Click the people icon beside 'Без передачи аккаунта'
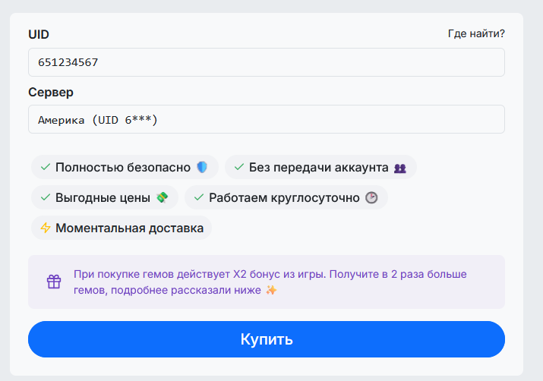 (x=399, y=168)
